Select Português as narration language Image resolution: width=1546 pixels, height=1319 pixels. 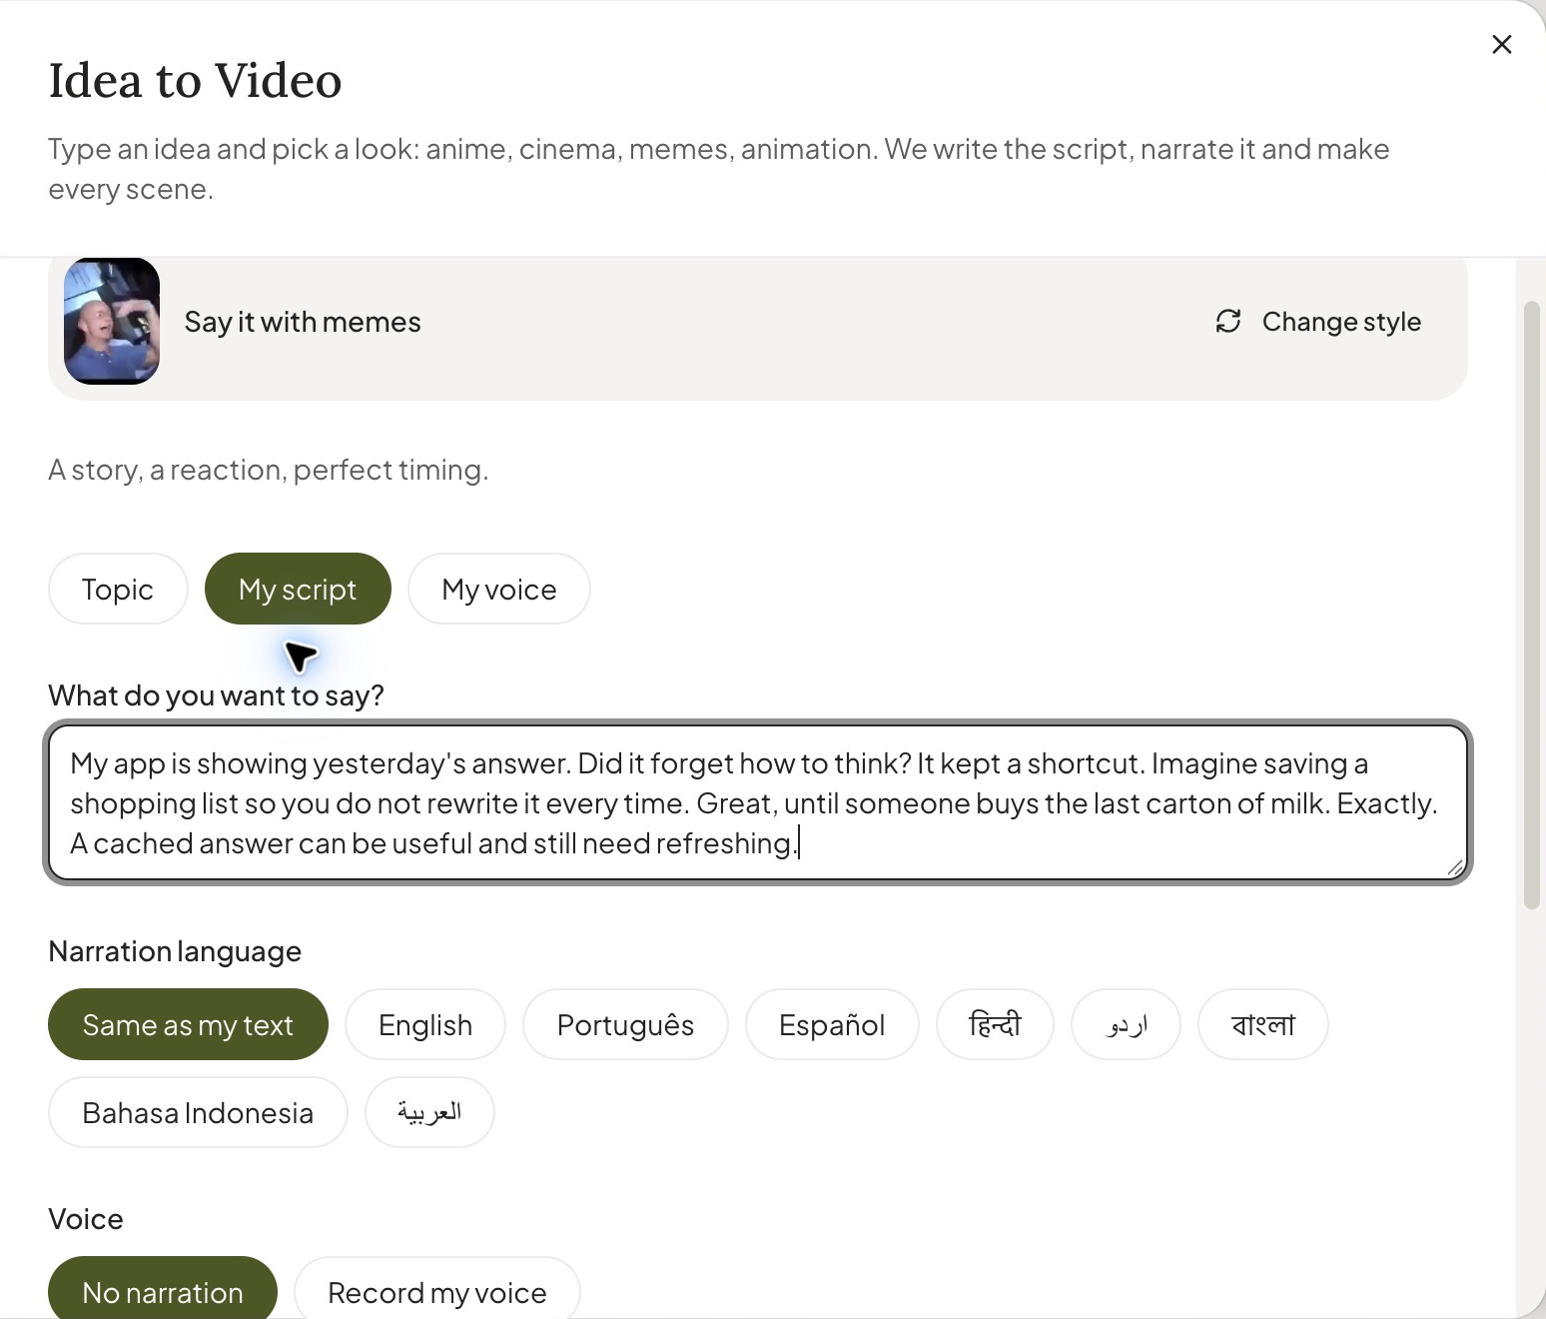click(625, 1024)
